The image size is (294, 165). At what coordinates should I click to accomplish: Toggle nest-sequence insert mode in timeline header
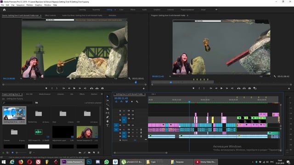click(x=116, y=102)
